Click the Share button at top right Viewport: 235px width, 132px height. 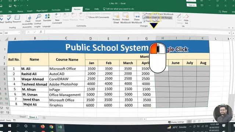click(223, 11)
